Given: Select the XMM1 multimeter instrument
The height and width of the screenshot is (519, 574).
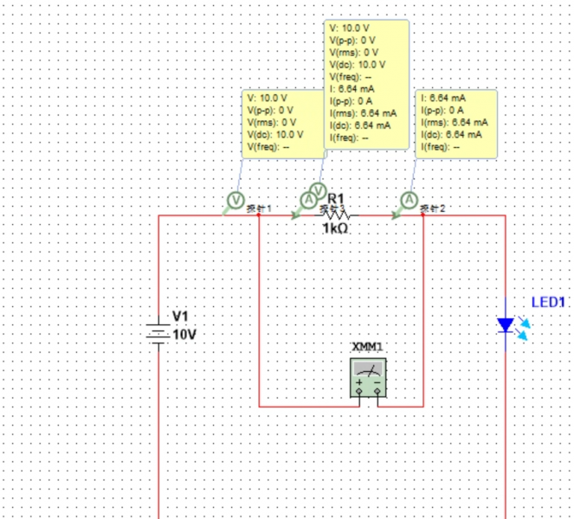Looking at the screenshot, I should coord(368,377).
